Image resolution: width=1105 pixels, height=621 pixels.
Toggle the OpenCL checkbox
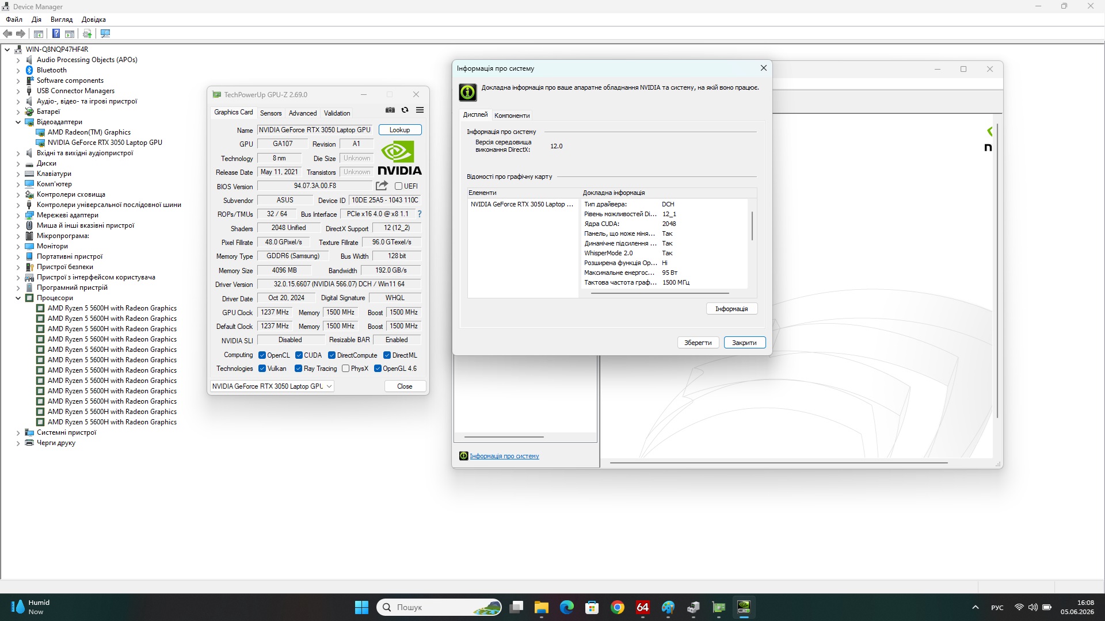click(x=262, y=355)
